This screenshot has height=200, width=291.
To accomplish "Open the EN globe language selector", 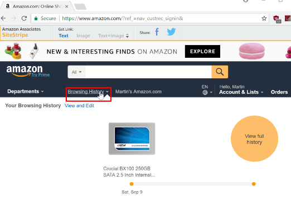I will [x=207, y=90].
